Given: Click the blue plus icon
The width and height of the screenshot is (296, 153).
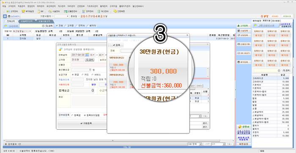Looking at the screenshot, I should coord(5,16).
